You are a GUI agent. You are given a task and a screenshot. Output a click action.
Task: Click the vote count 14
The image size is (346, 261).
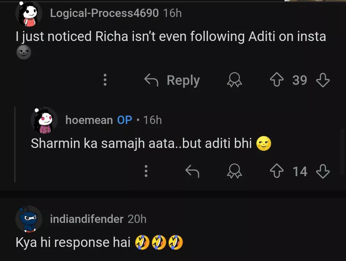(x=300, y=171)
